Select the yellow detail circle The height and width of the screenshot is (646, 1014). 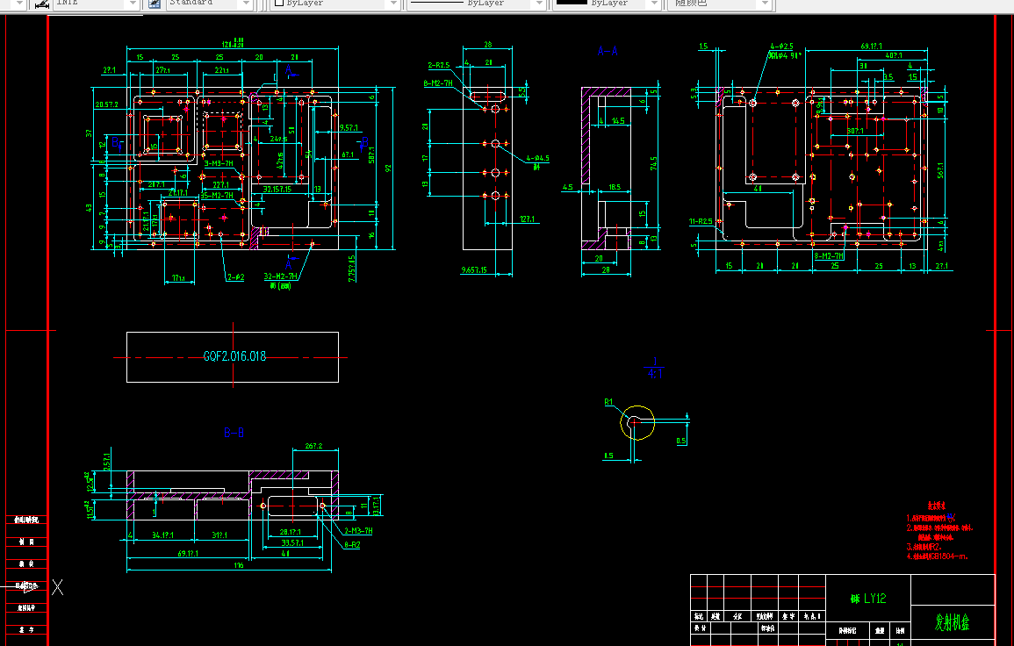coord(637,423)
